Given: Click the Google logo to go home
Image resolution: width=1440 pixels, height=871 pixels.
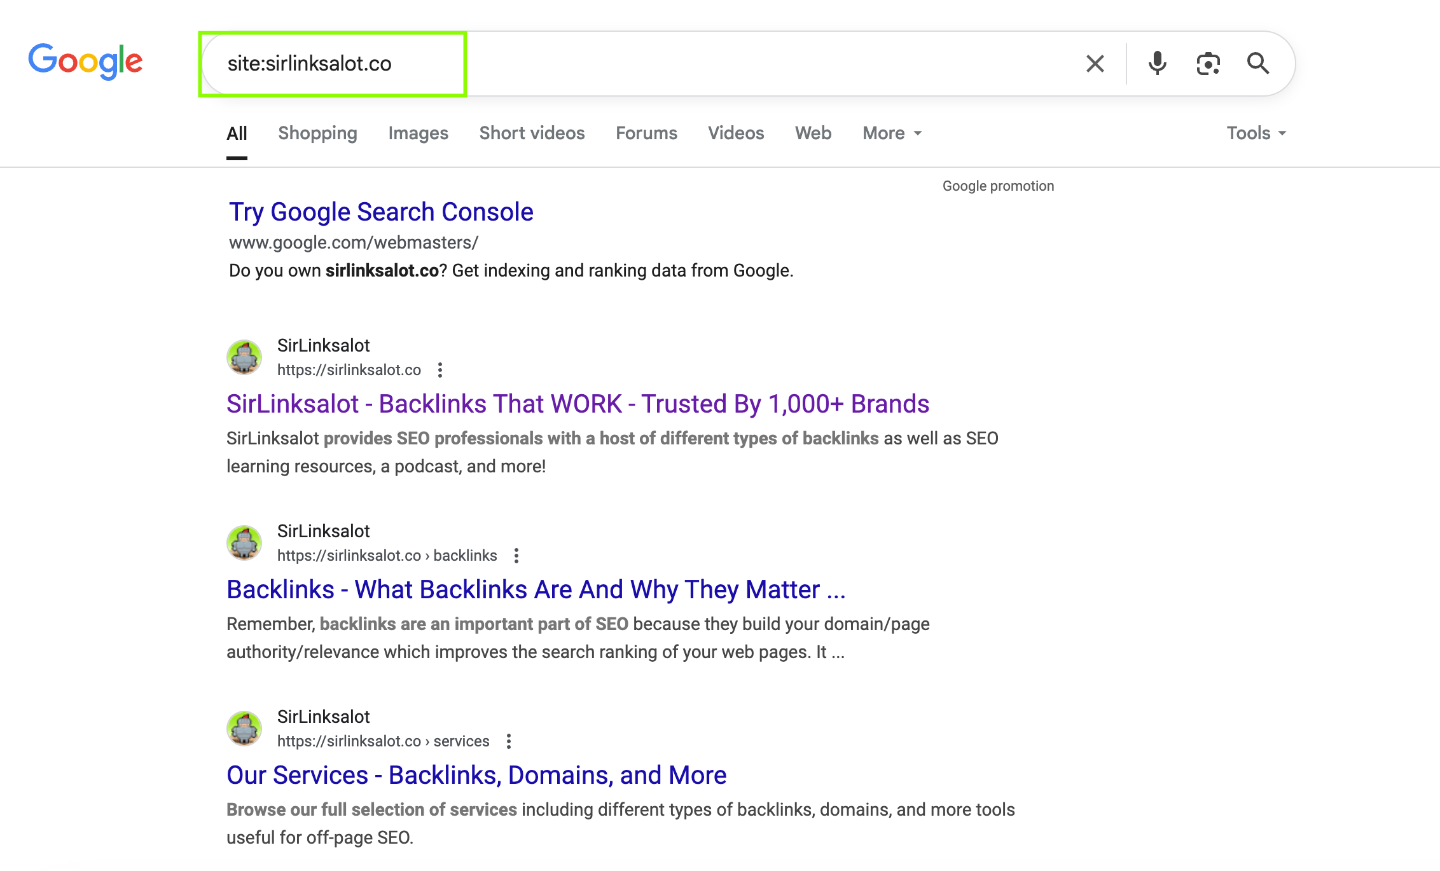Looking at the screenshot, I should click(85, 60).
